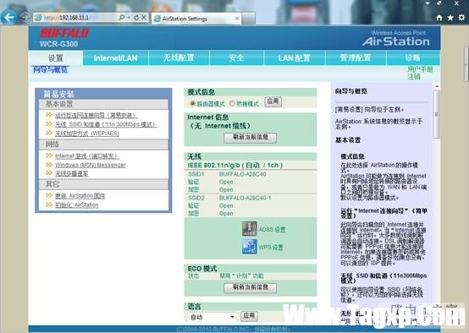Click the AOSS setup icon
The image size is (469, 333).
(250, 229)
